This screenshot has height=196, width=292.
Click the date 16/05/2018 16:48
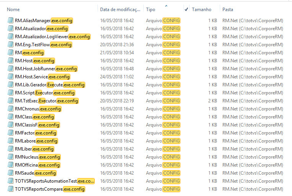pyautogui.click(x=117, y=69)
